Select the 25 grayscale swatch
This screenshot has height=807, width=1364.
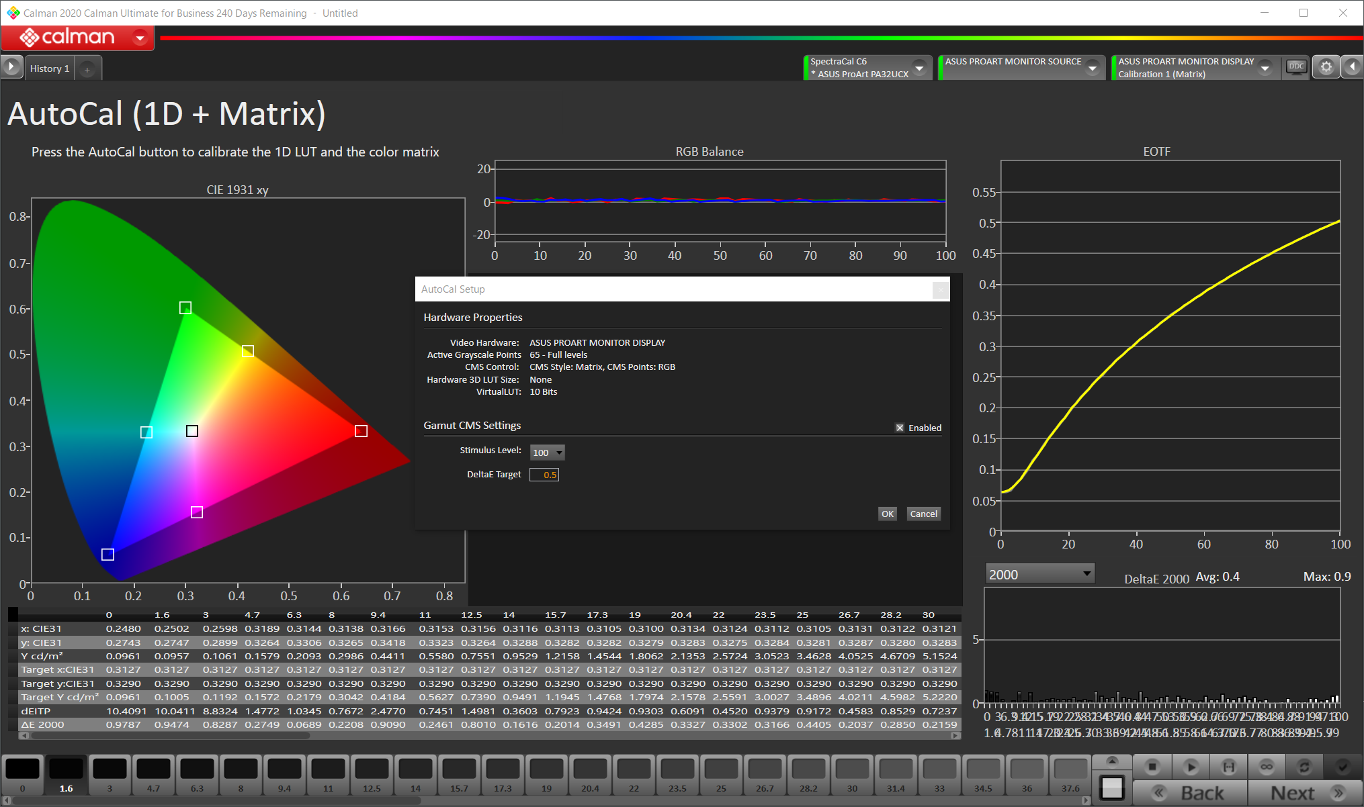point(721,775)
